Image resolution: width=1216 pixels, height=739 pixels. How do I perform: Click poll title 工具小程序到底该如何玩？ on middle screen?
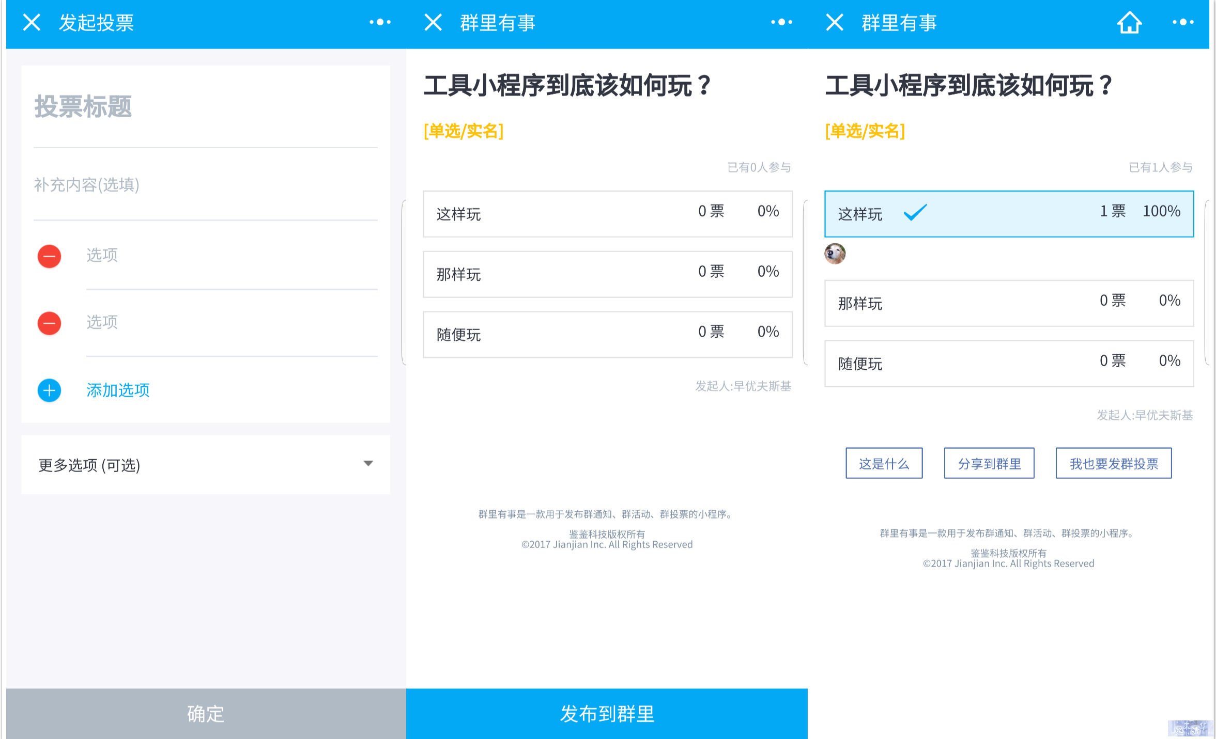568,86
